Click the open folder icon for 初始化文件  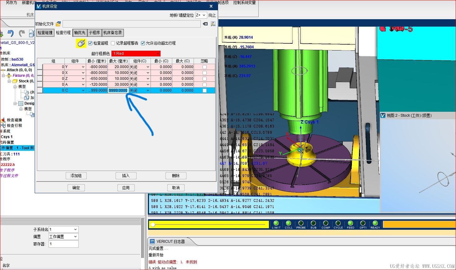click(58, 24)
